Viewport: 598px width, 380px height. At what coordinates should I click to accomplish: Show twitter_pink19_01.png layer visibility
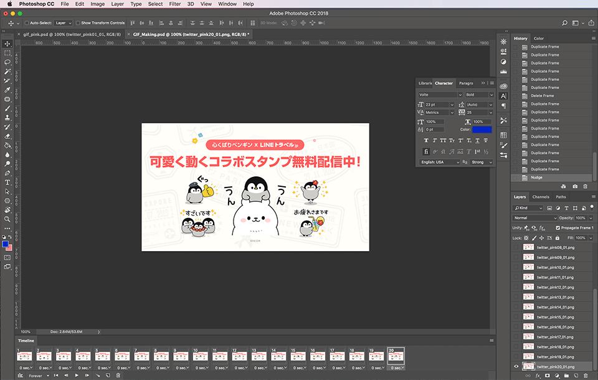point(516,357)
